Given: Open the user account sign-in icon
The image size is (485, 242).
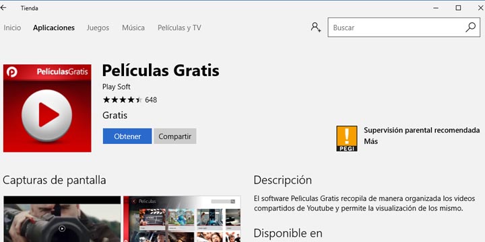Looking at the screenshot, I should [x=316, y=27].
